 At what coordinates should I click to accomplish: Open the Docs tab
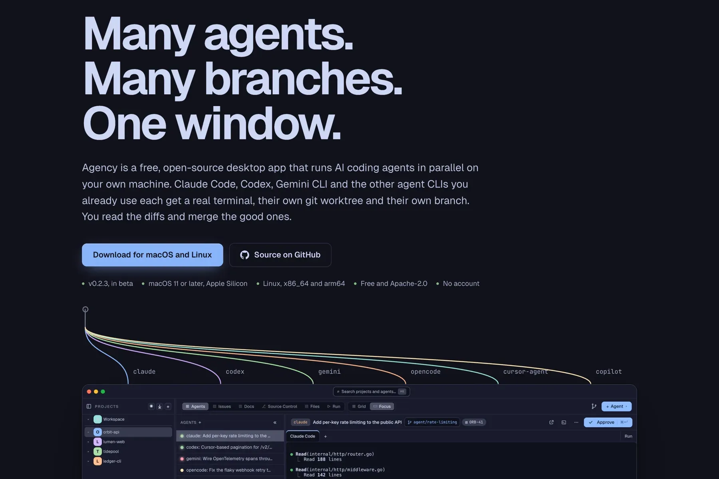pyautogui.click(x=246, y=406)
